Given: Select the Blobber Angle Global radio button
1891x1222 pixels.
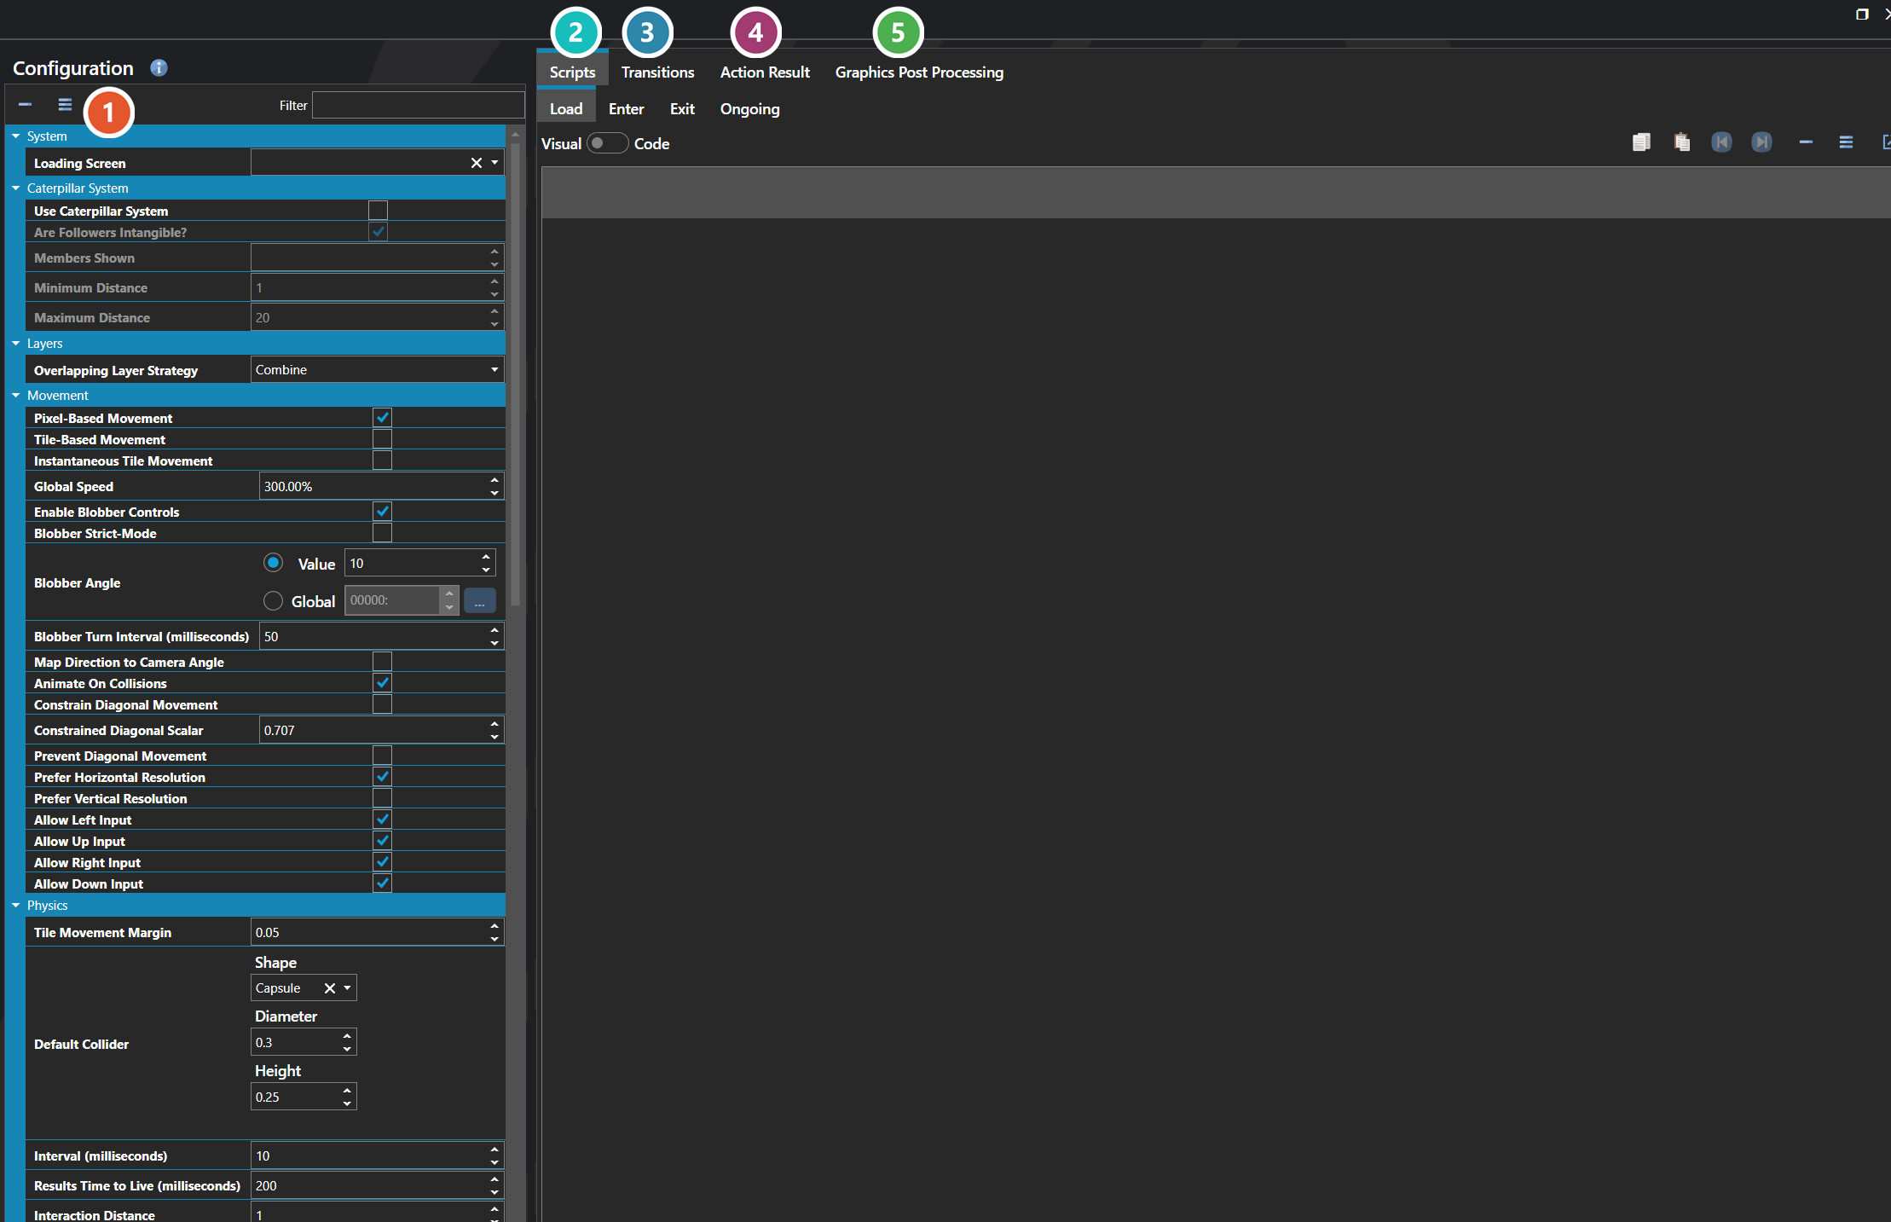Looking at the screenshot, I should (273, 601).
